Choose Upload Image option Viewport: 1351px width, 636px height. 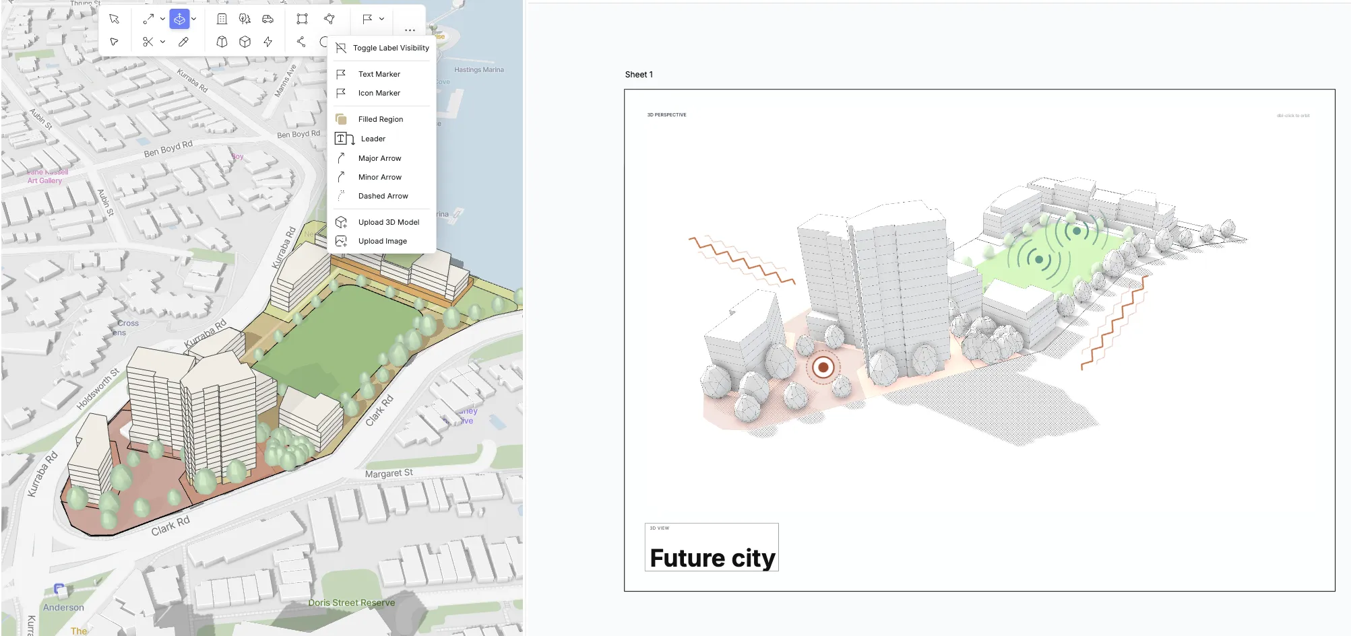[x=382, y=241]
